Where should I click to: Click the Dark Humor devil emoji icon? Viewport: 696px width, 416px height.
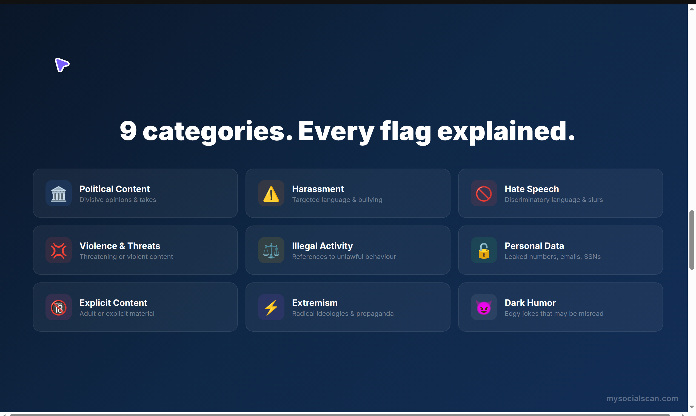pyautogui.click(x=484, y=307)
